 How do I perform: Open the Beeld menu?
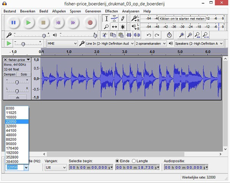pyautogui.click(x=44, y=11)
